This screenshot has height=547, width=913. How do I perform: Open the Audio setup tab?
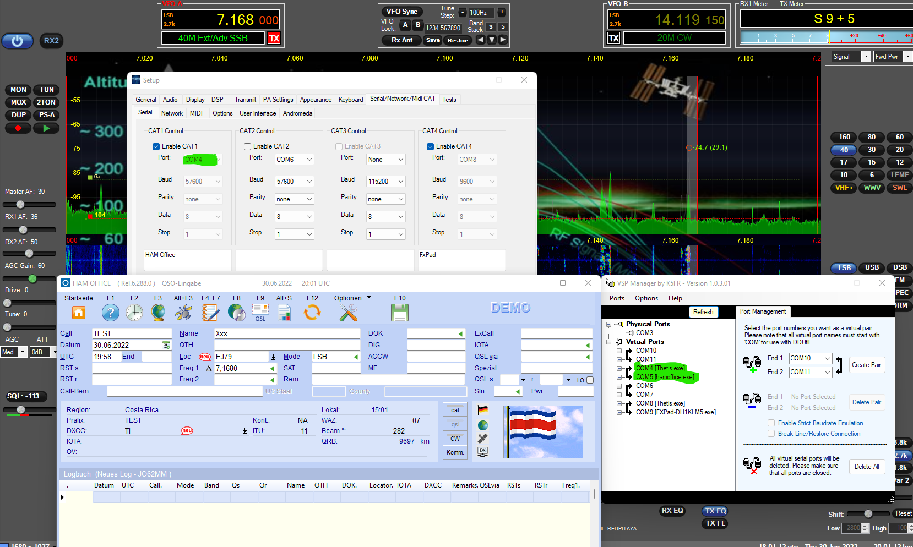[x=170, y=100]
